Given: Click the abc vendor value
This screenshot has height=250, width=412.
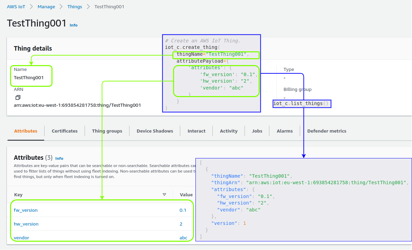Looking at the screenshot, I should click(183, 238).
